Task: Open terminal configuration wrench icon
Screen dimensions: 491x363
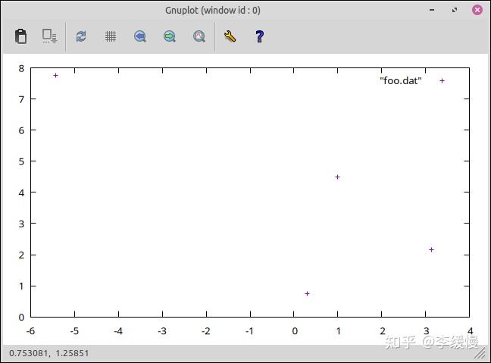Action: point(230,36)
